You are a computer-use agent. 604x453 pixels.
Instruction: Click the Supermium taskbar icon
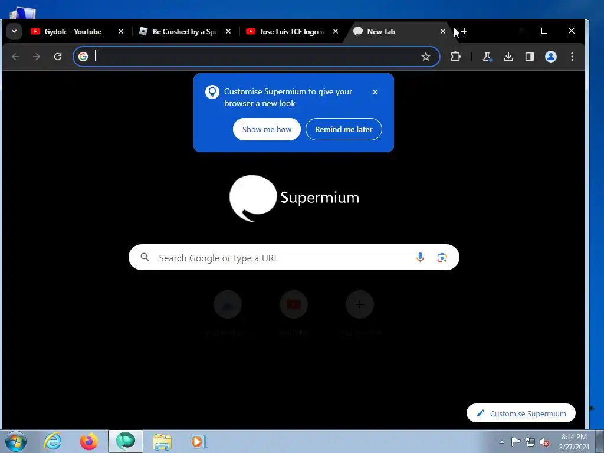coord(126,441)
